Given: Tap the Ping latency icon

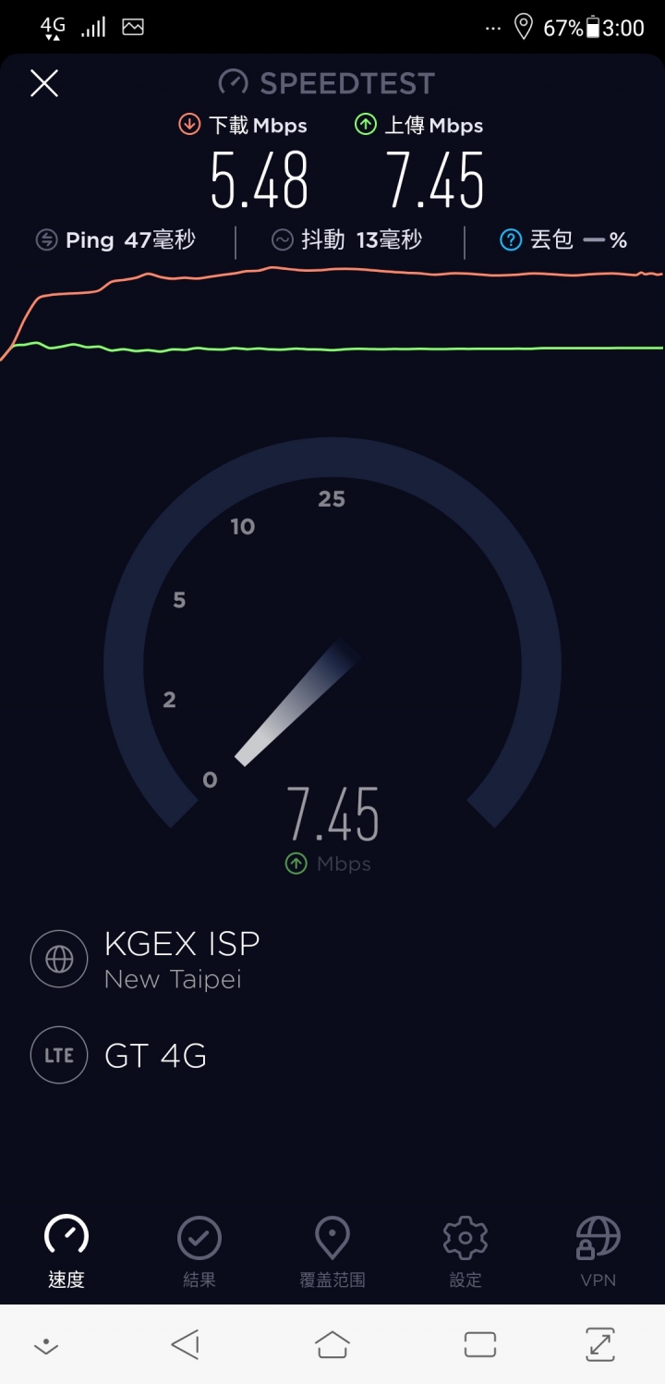Looking at the screenshot, I should point(47,240).
